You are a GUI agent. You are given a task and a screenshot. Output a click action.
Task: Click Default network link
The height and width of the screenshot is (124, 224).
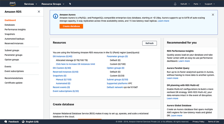point(115,87)
